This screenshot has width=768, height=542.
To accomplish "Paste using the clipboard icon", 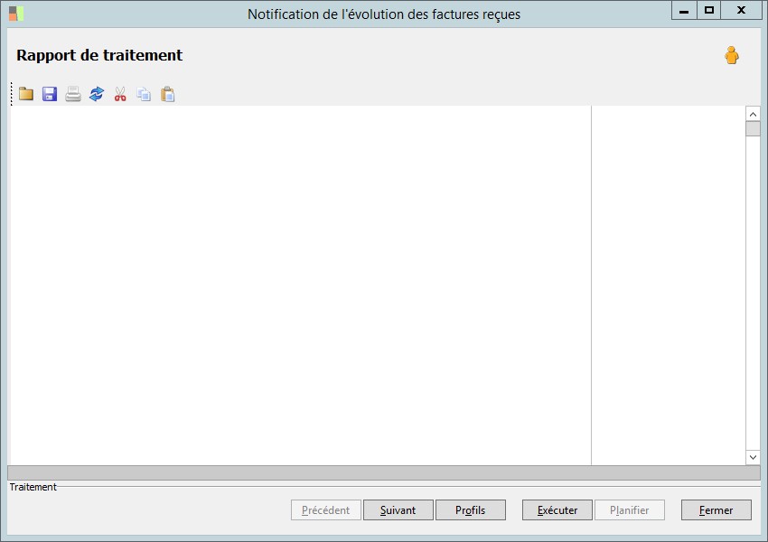I will (167, 94).
